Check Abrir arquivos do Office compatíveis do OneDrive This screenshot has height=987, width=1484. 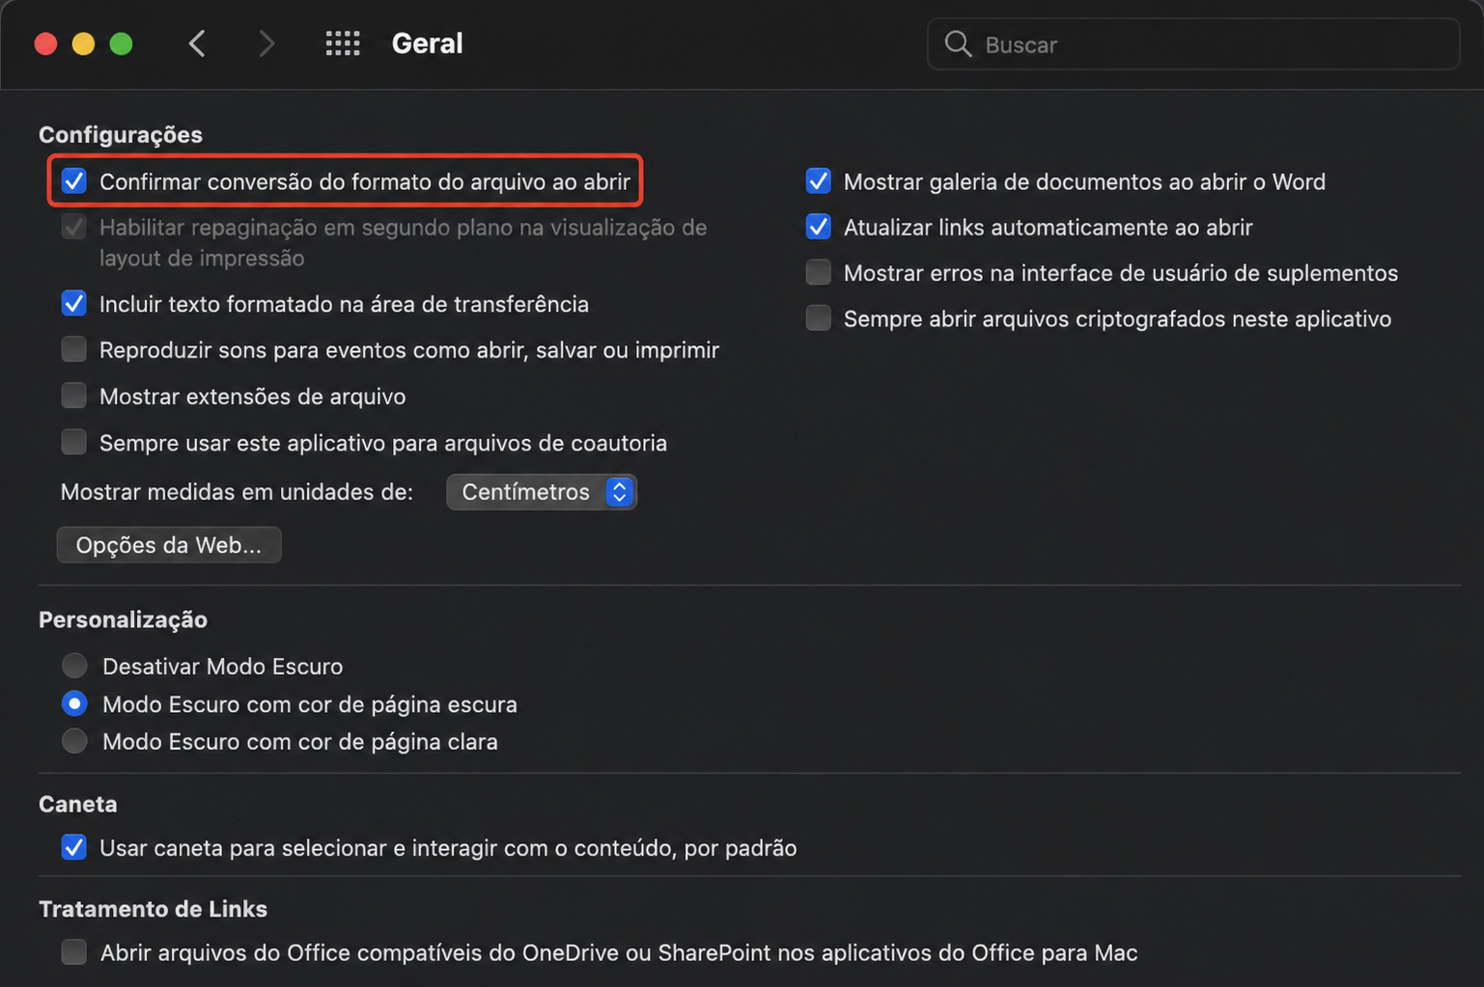(x=74, y=952)
